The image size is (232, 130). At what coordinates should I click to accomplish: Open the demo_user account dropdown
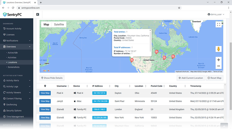click(216, 14)
